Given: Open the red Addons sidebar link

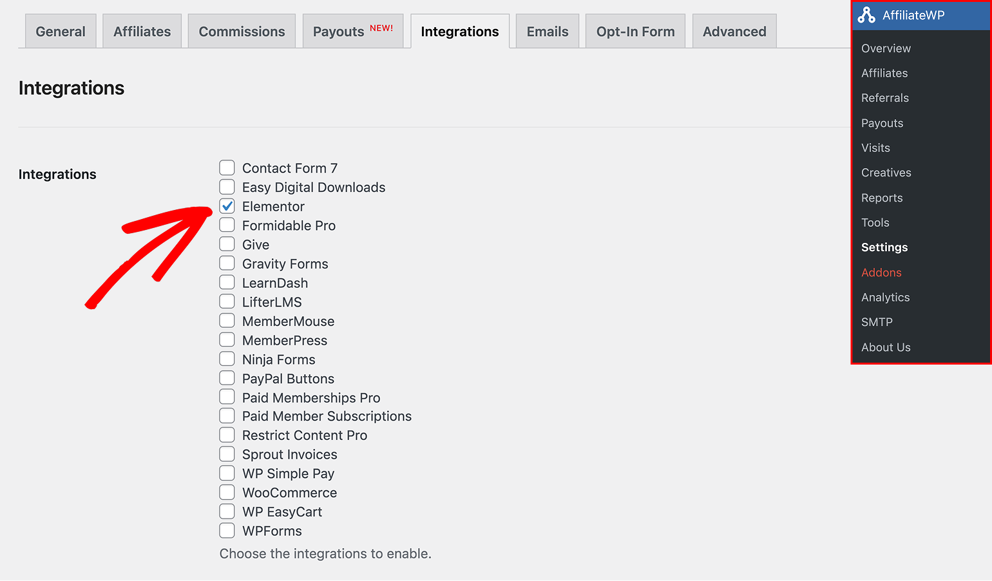Looking at the screenshot, I should tap(881, 272).
